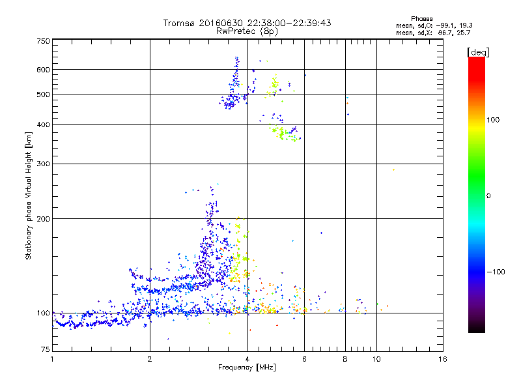521x391 pixels.
Task: Click the '500' y-axis tick label
Action: (x=44, y=94)
